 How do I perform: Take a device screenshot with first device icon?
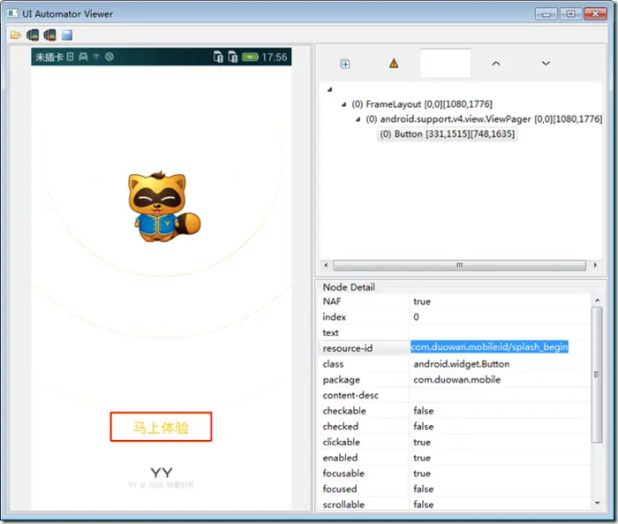coord(33,35)
